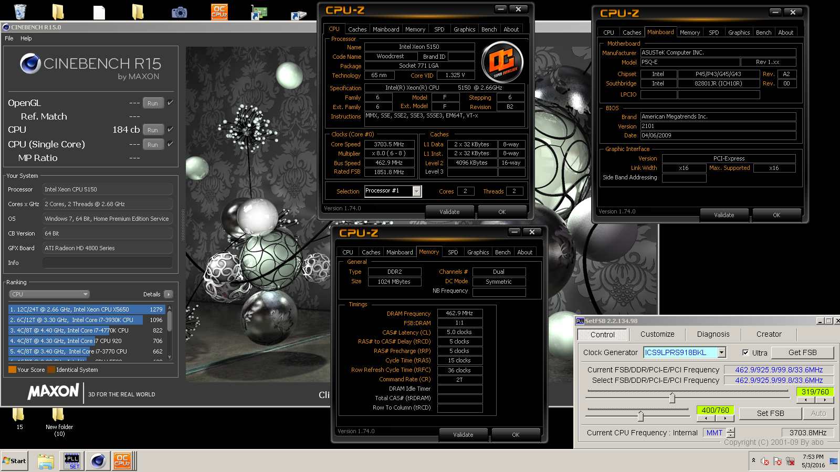
Task: Increase the MMT spinner value
Action: pos(731,430)
